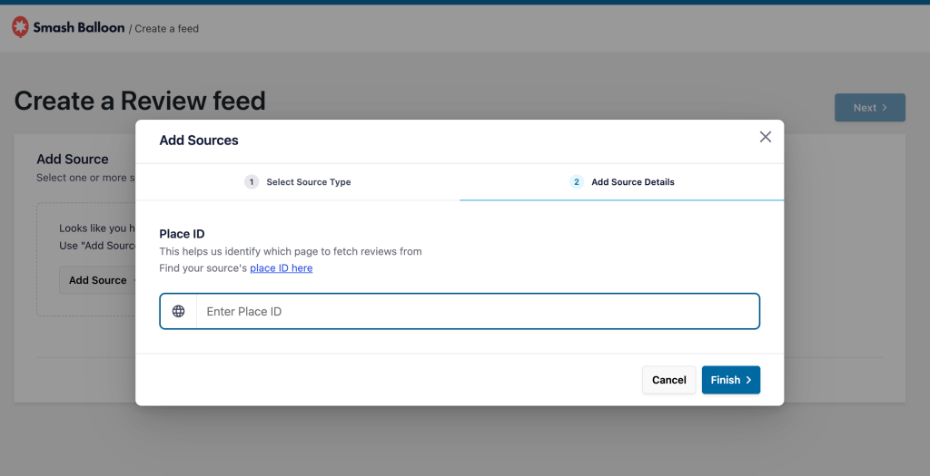Click the Create a Review feed heading
Viewport: 930px width, 476px height.
[140, 101]
